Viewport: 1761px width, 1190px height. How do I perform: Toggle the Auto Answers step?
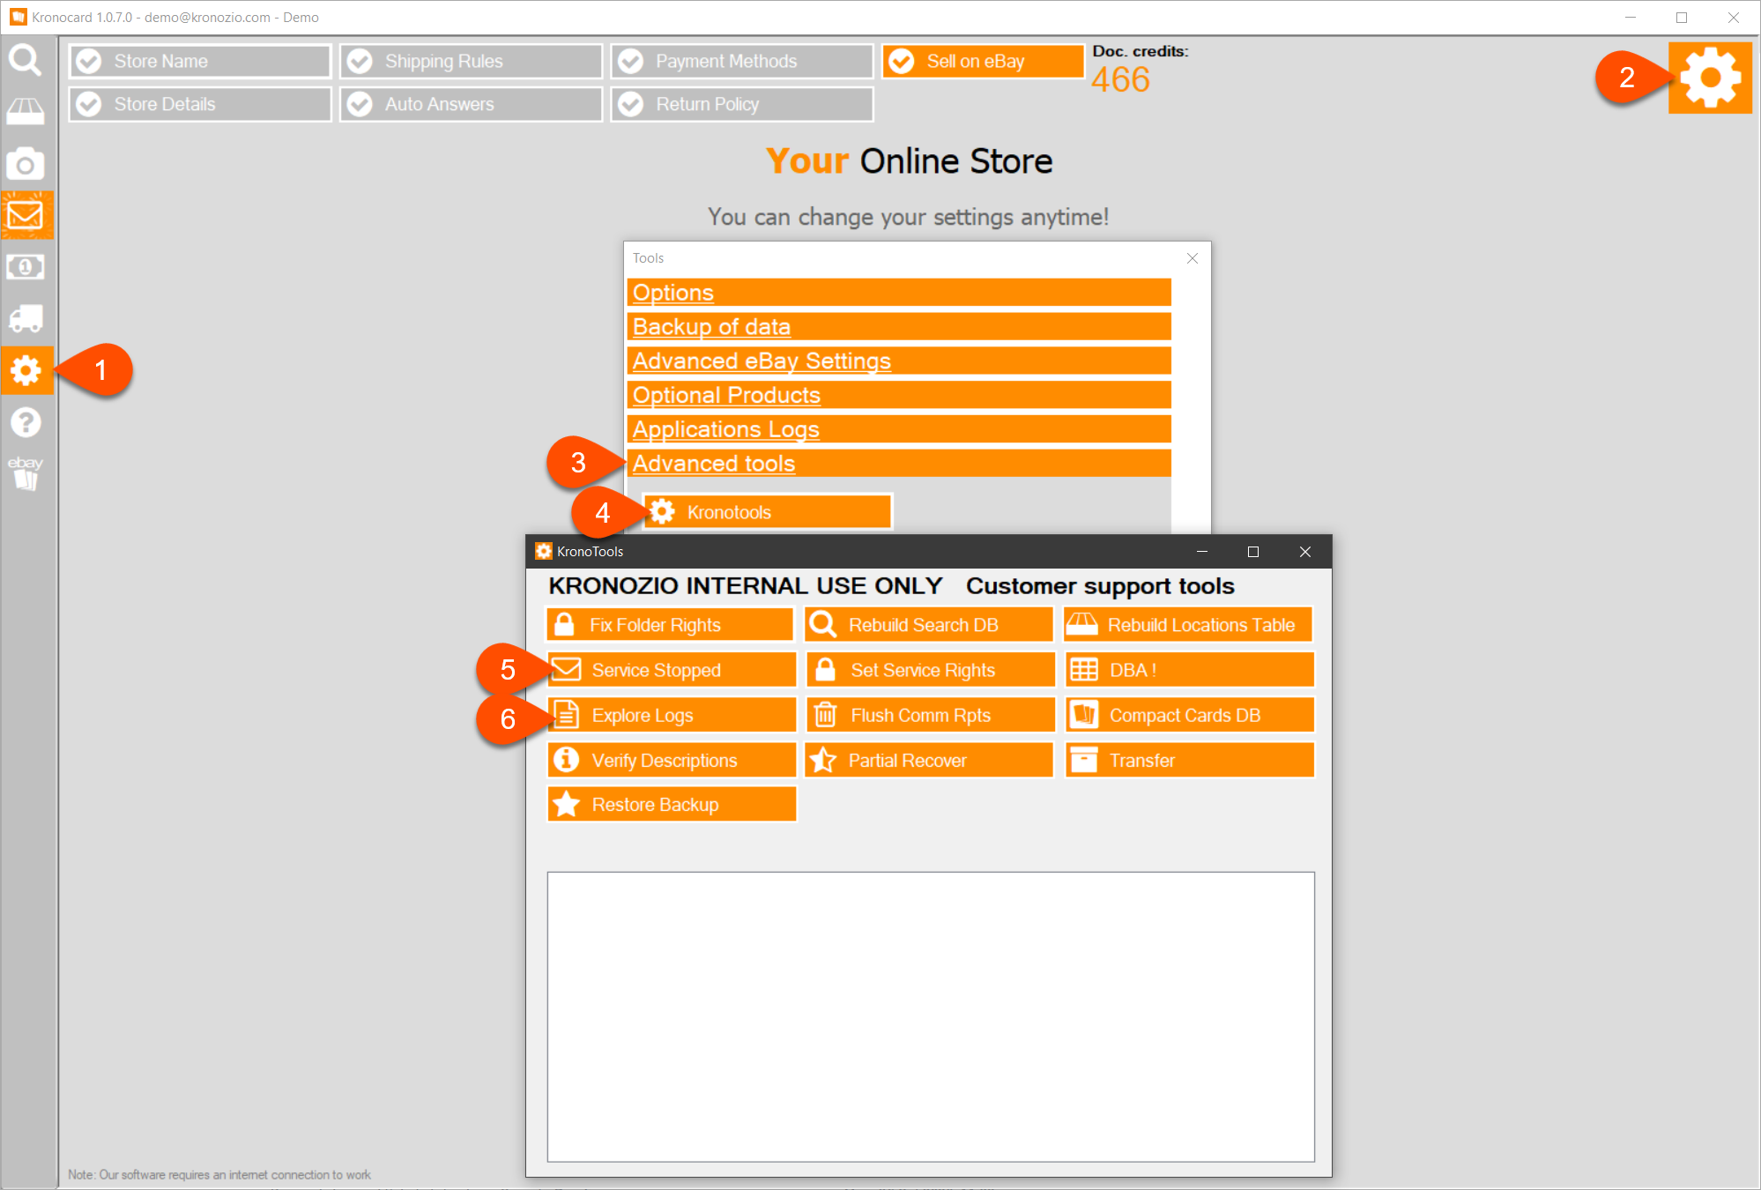pyautogui.click(x=472, y=104)
